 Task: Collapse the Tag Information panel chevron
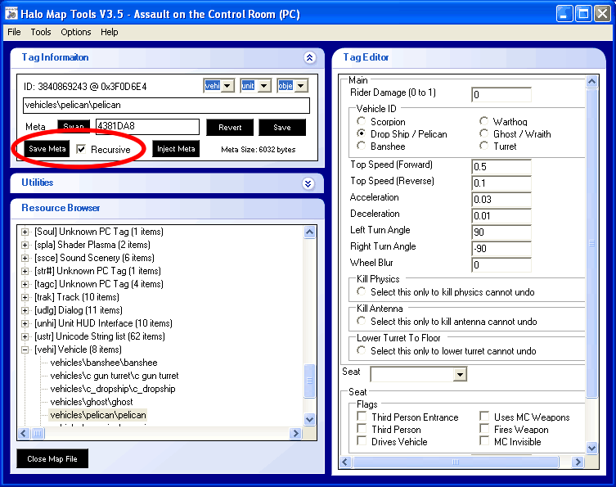308,58
